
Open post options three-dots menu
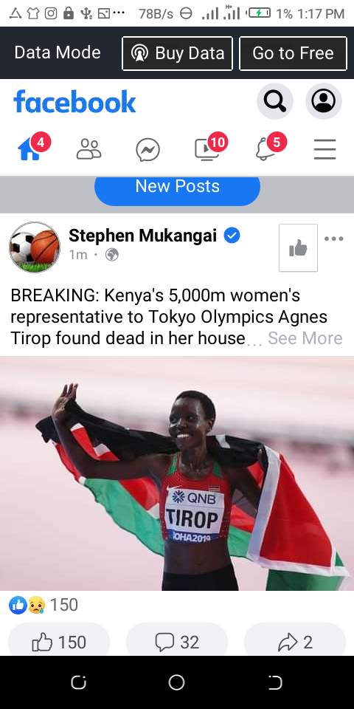pyautogui.click(x=333, y=239)
